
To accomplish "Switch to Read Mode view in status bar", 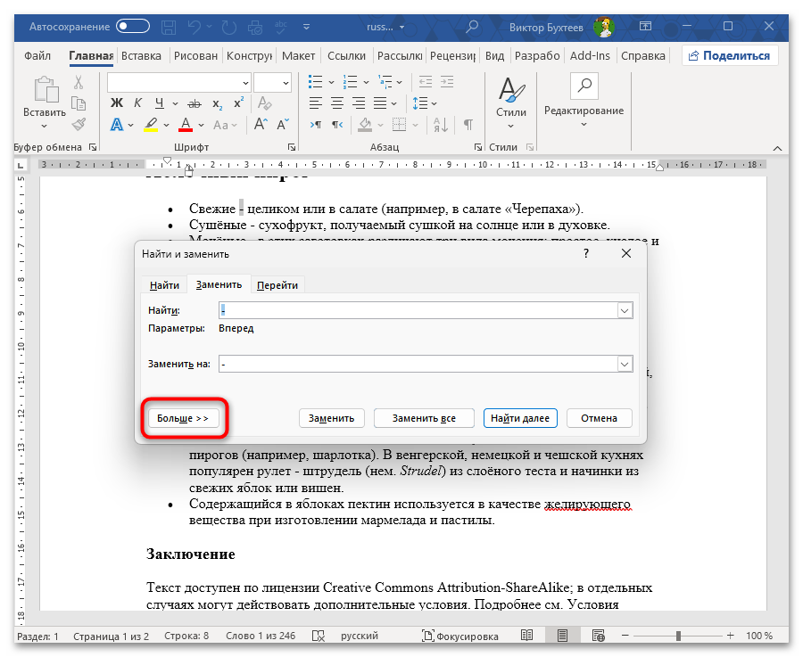I will pos(527,636).
